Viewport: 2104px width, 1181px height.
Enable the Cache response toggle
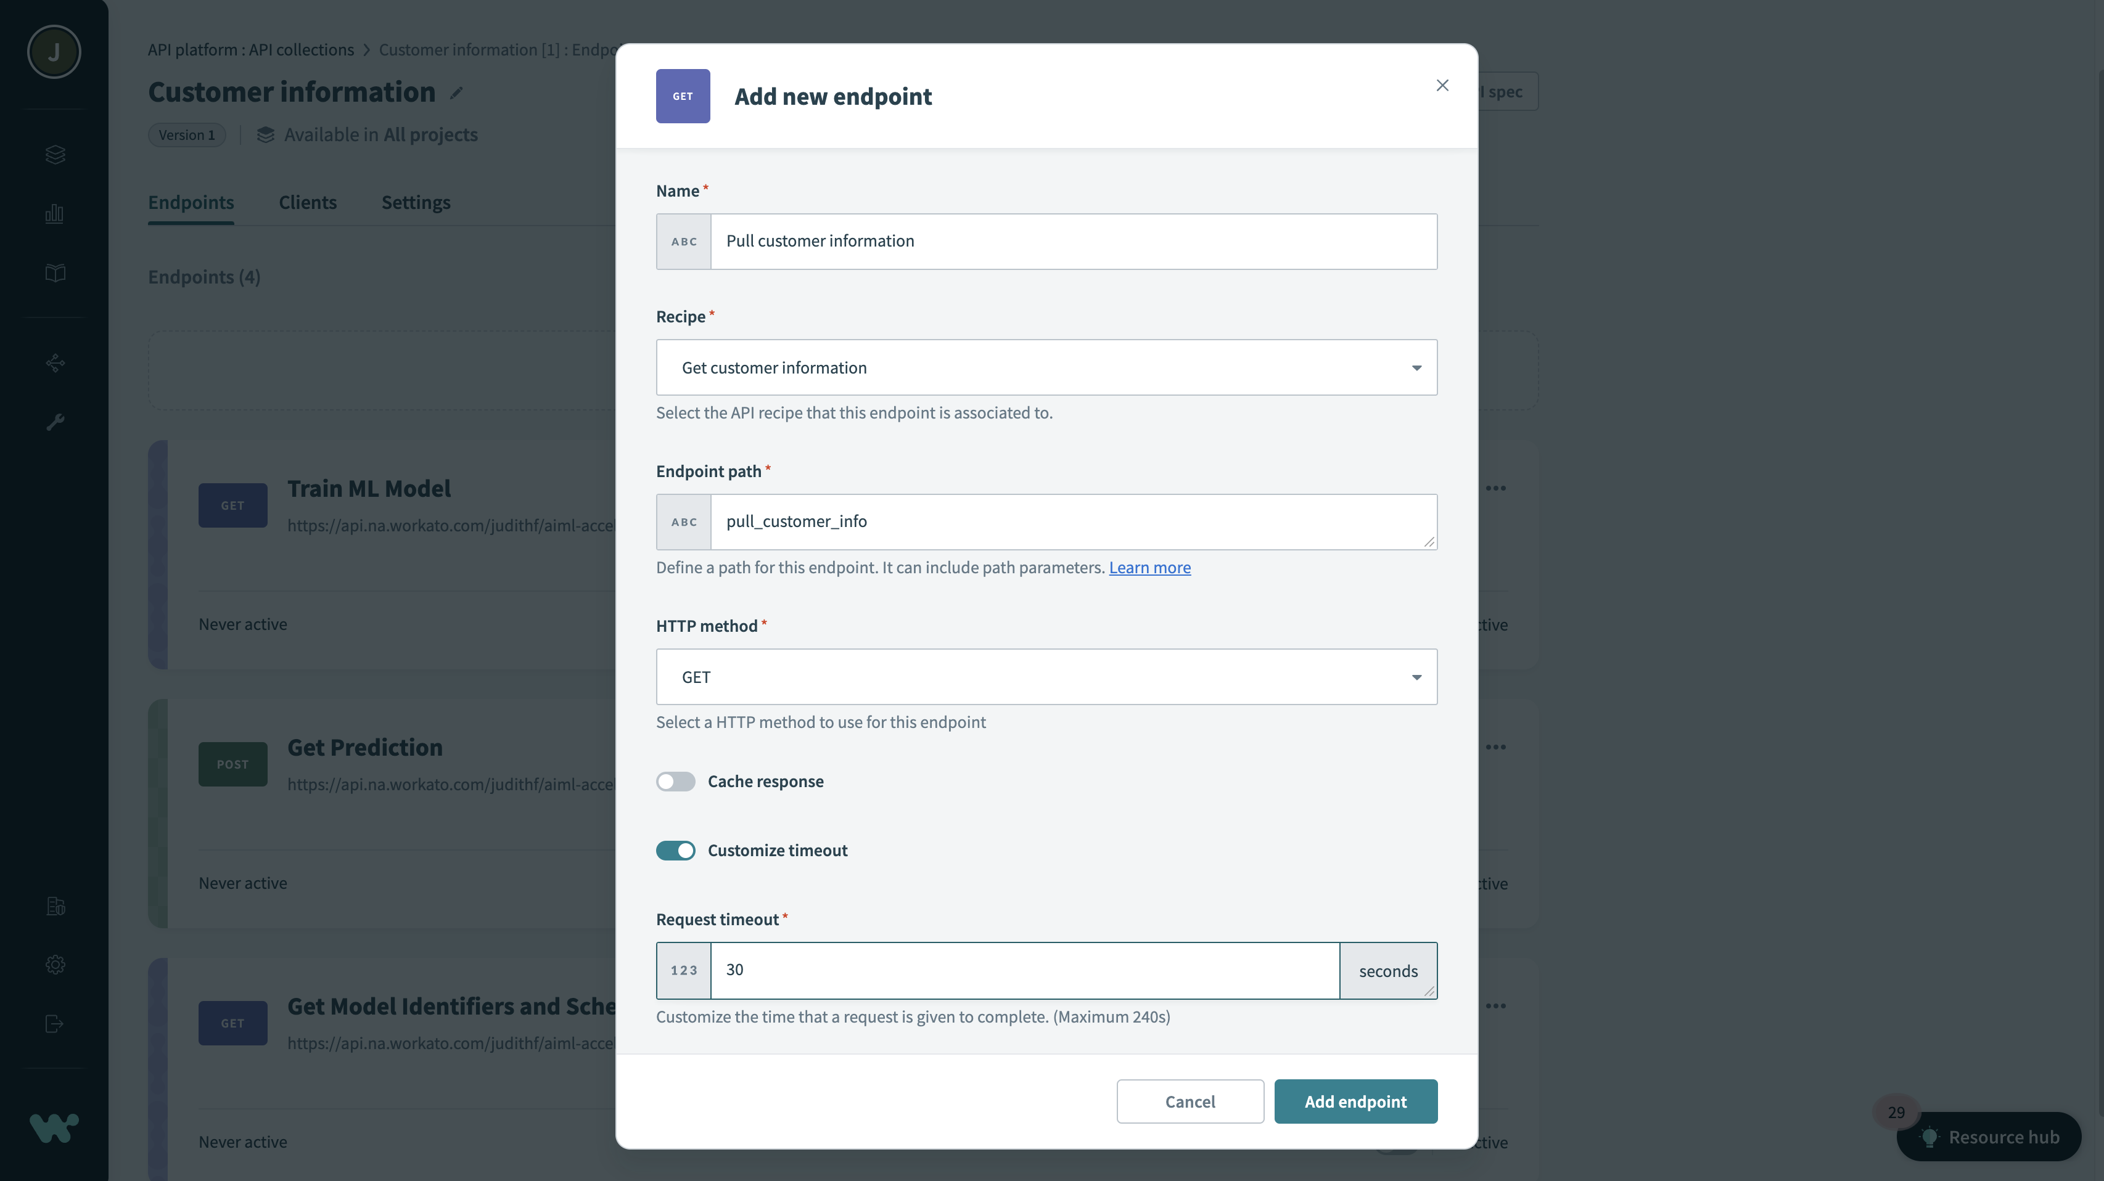pos(675,781)
